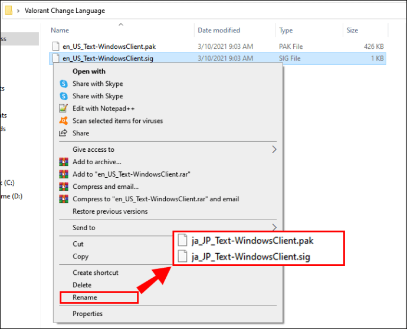Select Restore previous versions

110,211
